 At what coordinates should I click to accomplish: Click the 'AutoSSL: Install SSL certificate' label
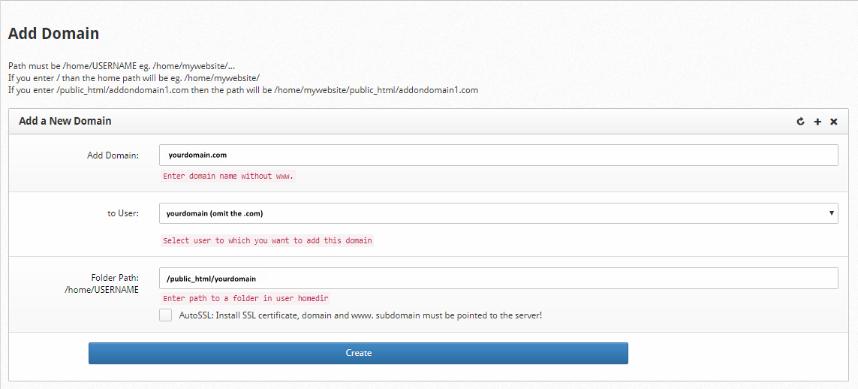[360, 315]
